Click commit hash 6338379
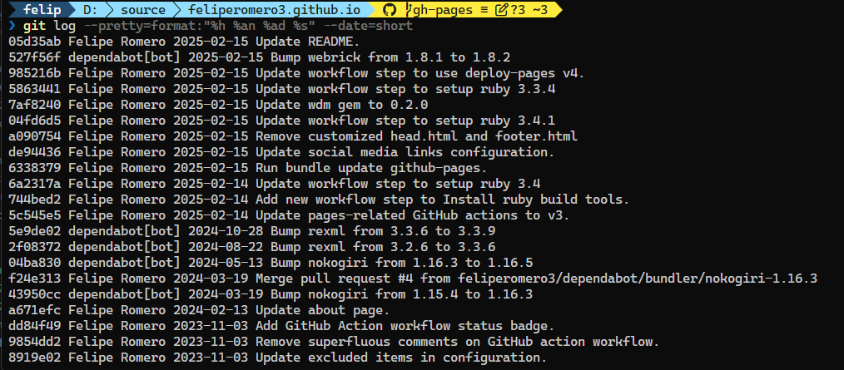 (x=34, y=168)
